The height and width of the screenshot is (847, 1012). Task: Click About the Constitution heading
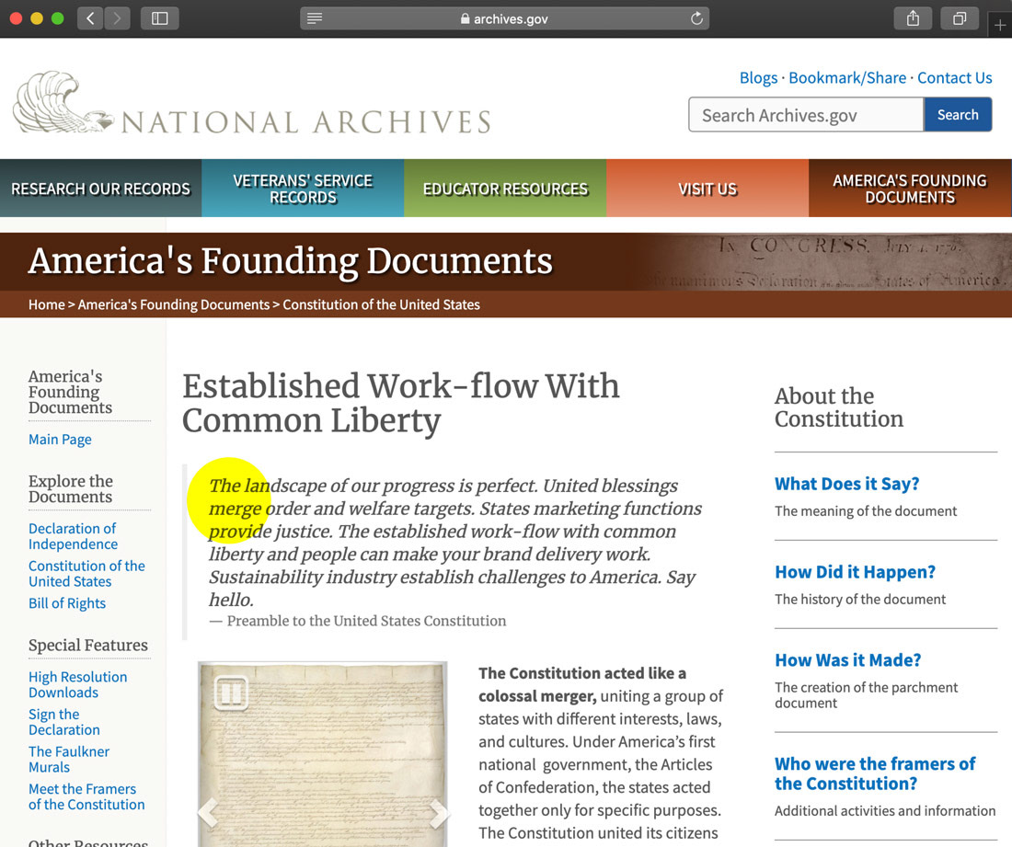tap(839, 407)
